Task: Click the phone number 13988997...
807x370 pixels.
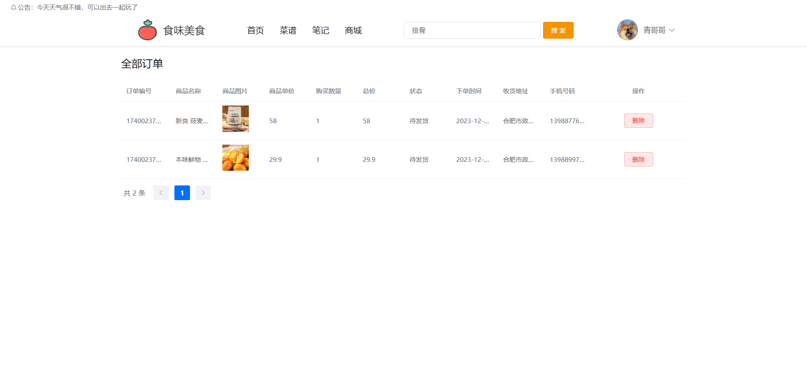Action: click(x=567, y=160)
